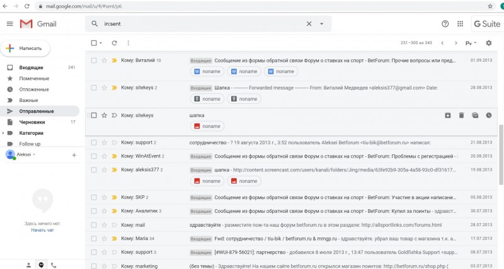The width and height of the screenshot is (504, 269).
Task: Select checkbox for Кому: Виталий message
Action: pos(94,60)
